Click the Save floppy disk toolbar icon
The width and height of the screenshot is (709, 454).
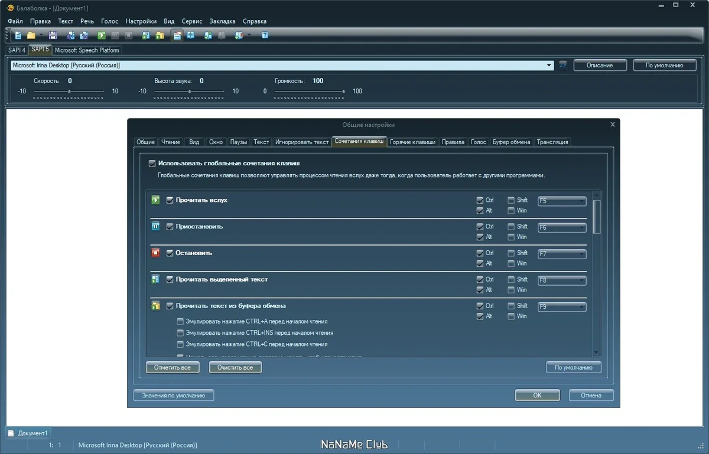53,35
